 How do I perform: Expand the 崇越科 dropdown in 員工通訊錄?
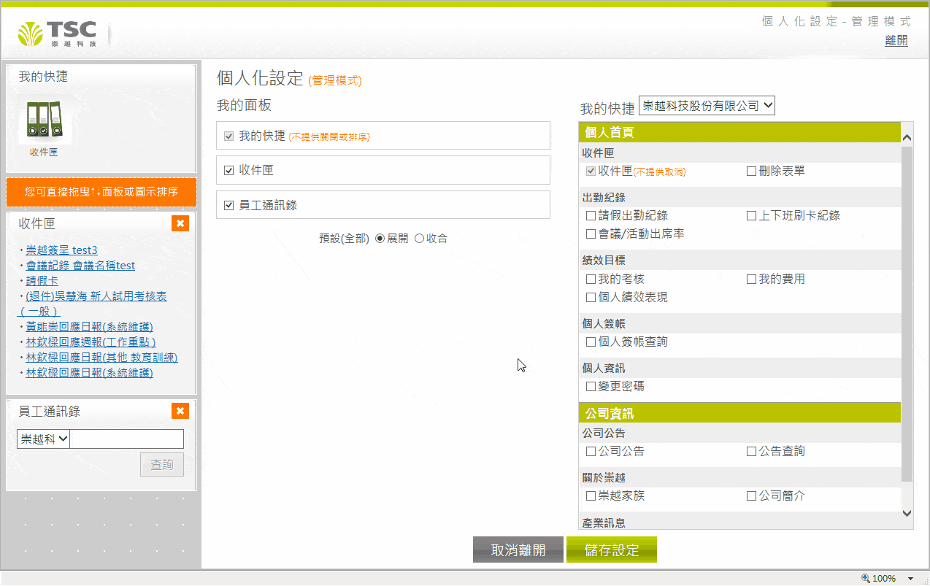(43, 439)
